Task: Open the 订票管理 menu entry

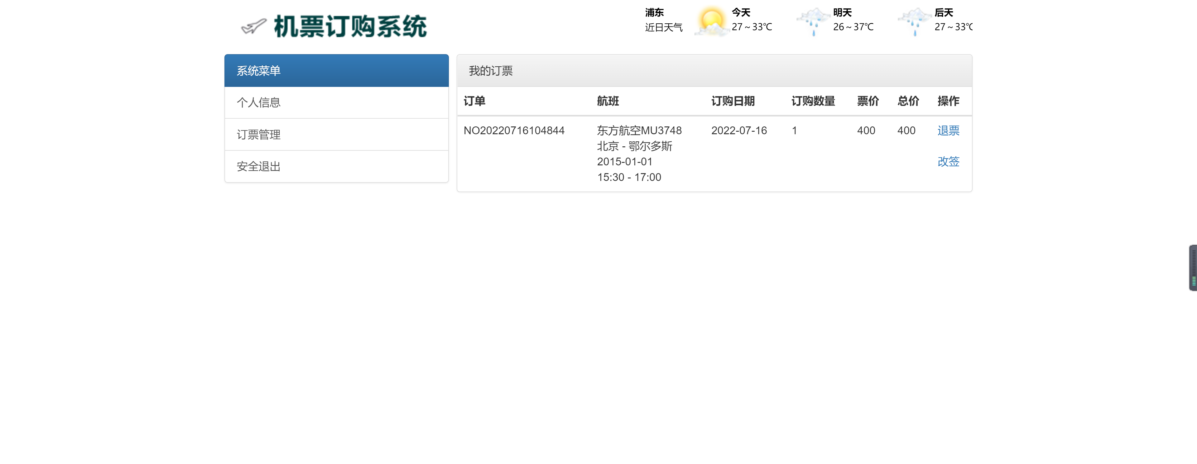Action: 258,134
